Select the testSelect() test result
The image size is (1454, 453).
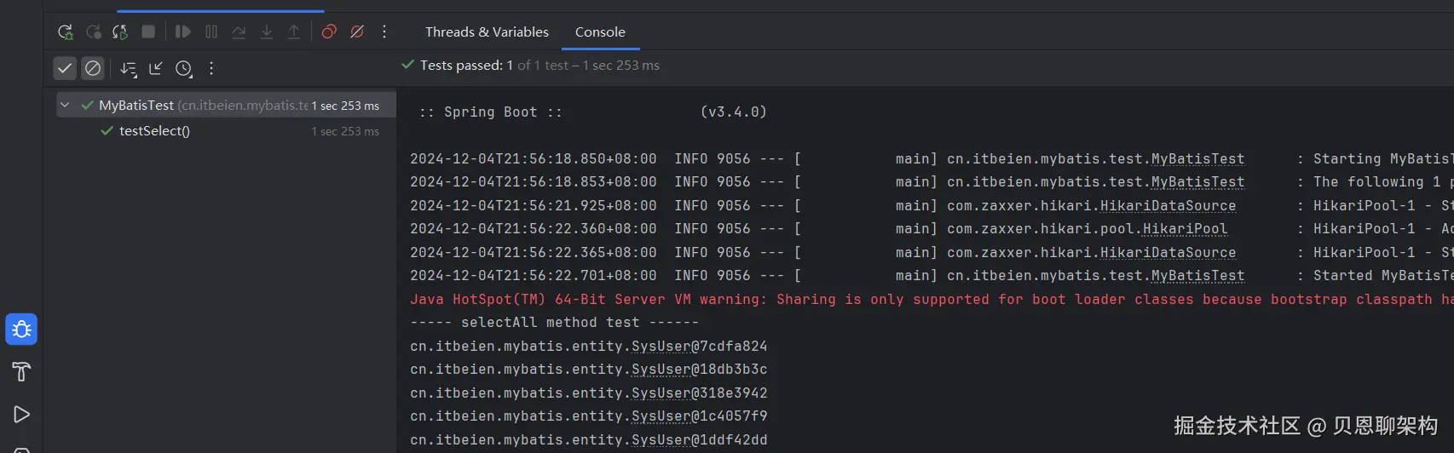click(x=154, y=130)
